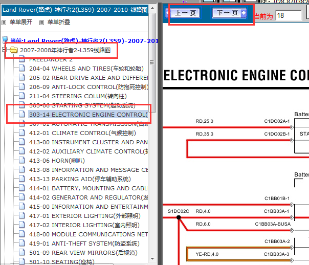Select 303-14 ELECTRONIC ENGINE CONTROL entry
Viewport: 309px width, 265px height.
(88, 115)
